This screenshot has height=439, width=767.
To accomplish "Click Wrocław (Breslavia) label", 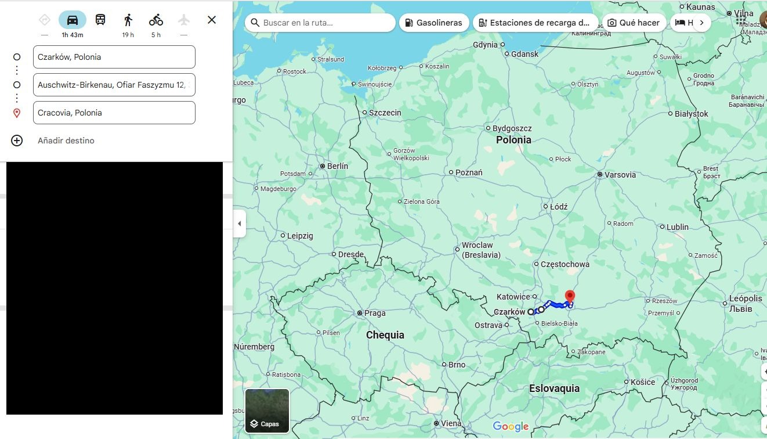I will click(481, 250).
